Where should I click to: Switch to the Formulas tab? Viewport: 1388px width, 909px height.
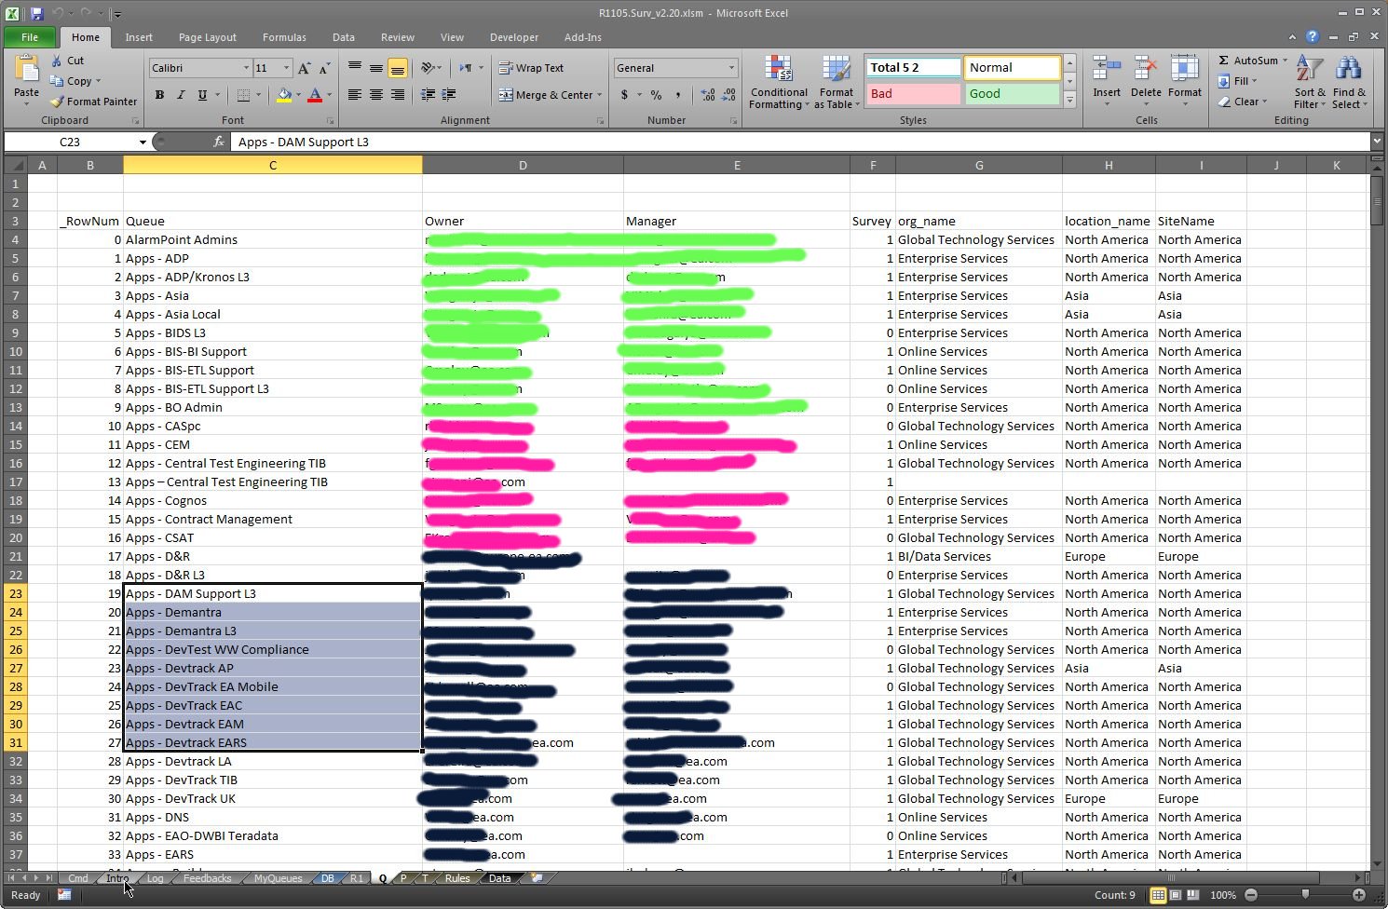[284, 37]
